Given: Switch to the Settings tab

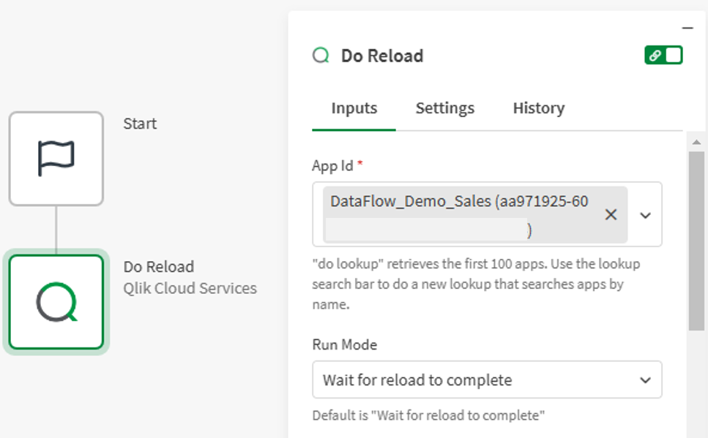Looking at the screenshot, I should coord(444,107).
